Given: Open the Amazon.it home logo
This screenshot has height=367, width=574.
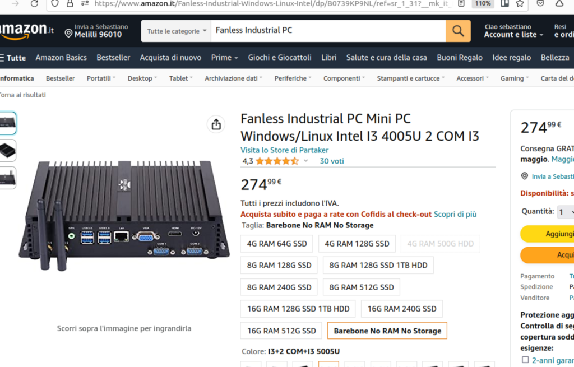Looking at the screenshot, I should click(27, 31).
